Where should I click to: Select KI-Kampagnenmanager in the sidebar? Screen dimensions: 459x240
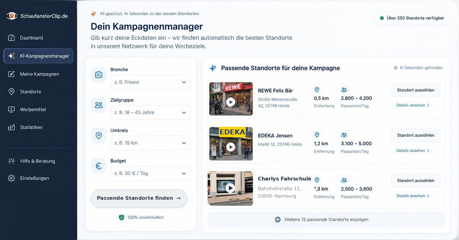point(38,56)
